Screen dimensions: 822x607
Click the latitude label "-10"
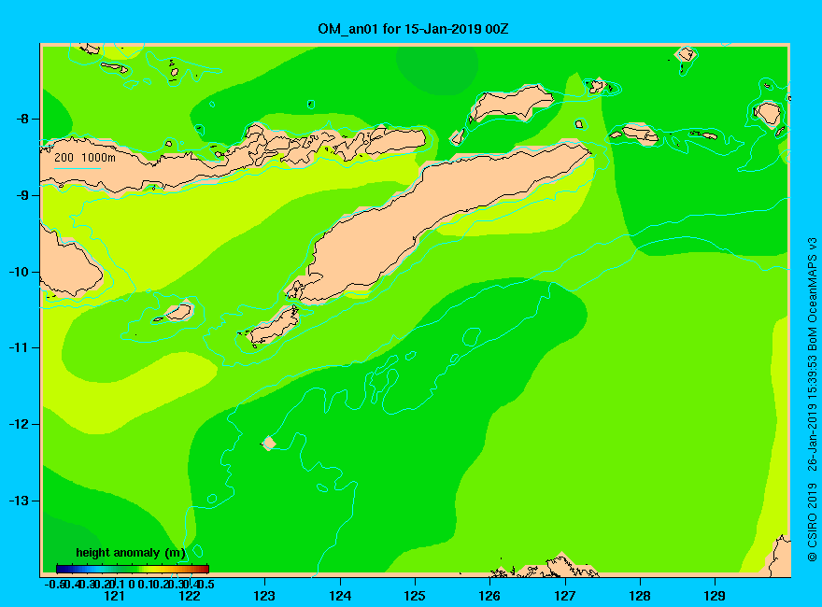[x=19, y=272]
